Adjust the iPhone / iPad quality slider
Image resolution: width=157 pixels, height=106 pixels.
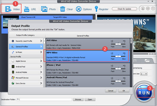pyautogui.click(x=118, y=69)
